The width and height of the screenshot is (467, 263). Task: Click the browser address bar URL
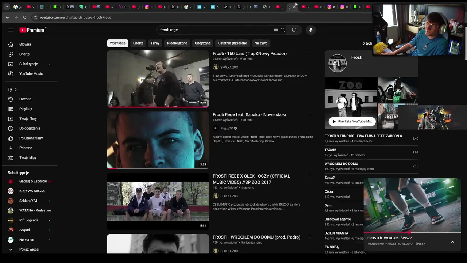coord(76,17)
